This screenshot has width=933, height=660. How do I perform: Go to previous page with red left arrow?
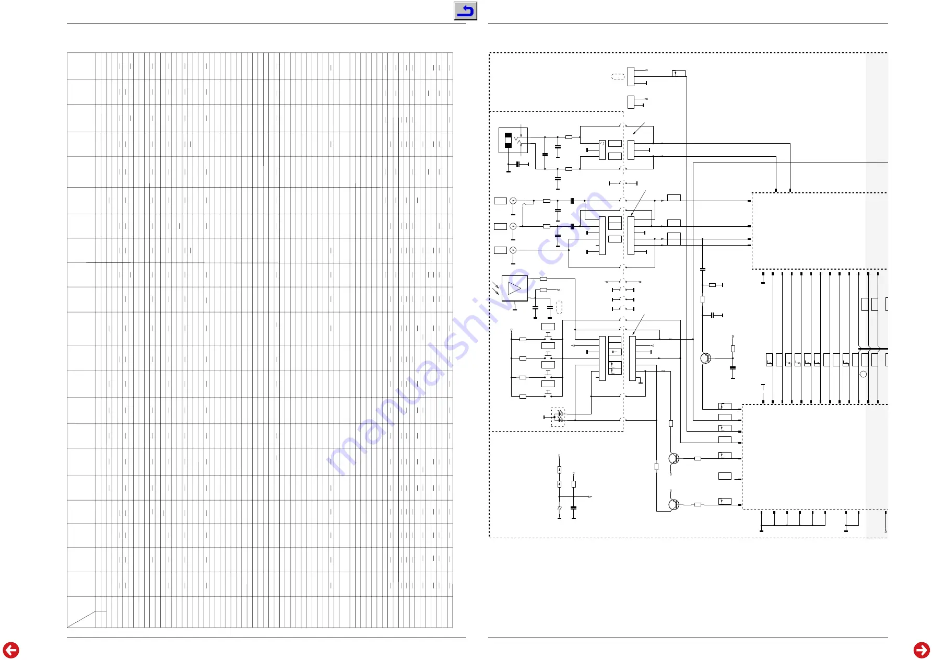[11, 650]
